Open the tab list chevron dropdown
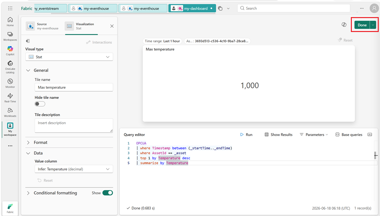The width and height of the screenshot is (380, 216). click(228, 9)
